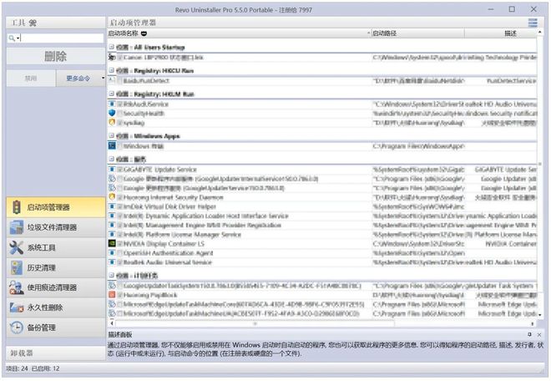
Task: Toggle the sysdiag checkbox
Action: 120,123
